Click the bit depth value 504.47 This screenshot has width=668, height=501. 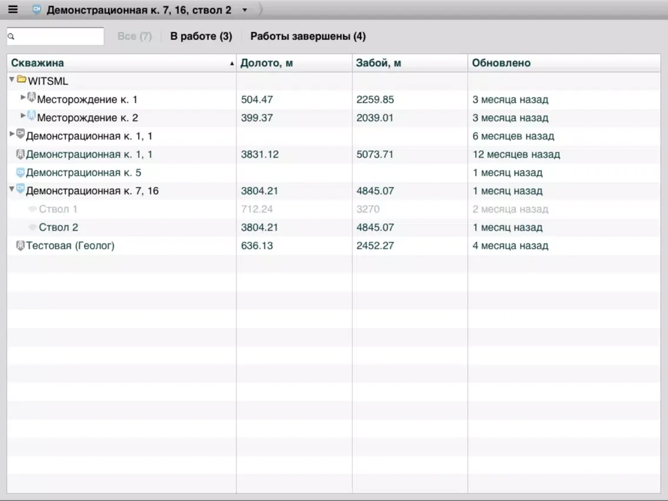pyautogui.click(x=257, y=99)
